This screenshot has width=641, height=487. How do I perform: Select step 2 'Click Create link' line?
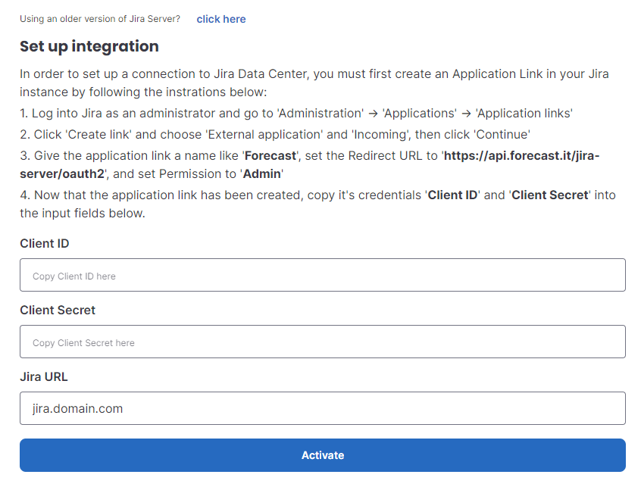click(x=275, y=134)
